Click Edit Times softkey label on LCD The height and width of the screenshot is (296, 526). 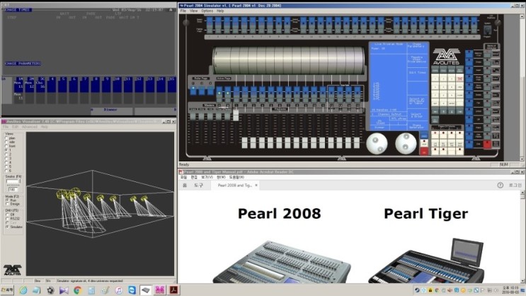pyautogui.click(x=417, y=72)
